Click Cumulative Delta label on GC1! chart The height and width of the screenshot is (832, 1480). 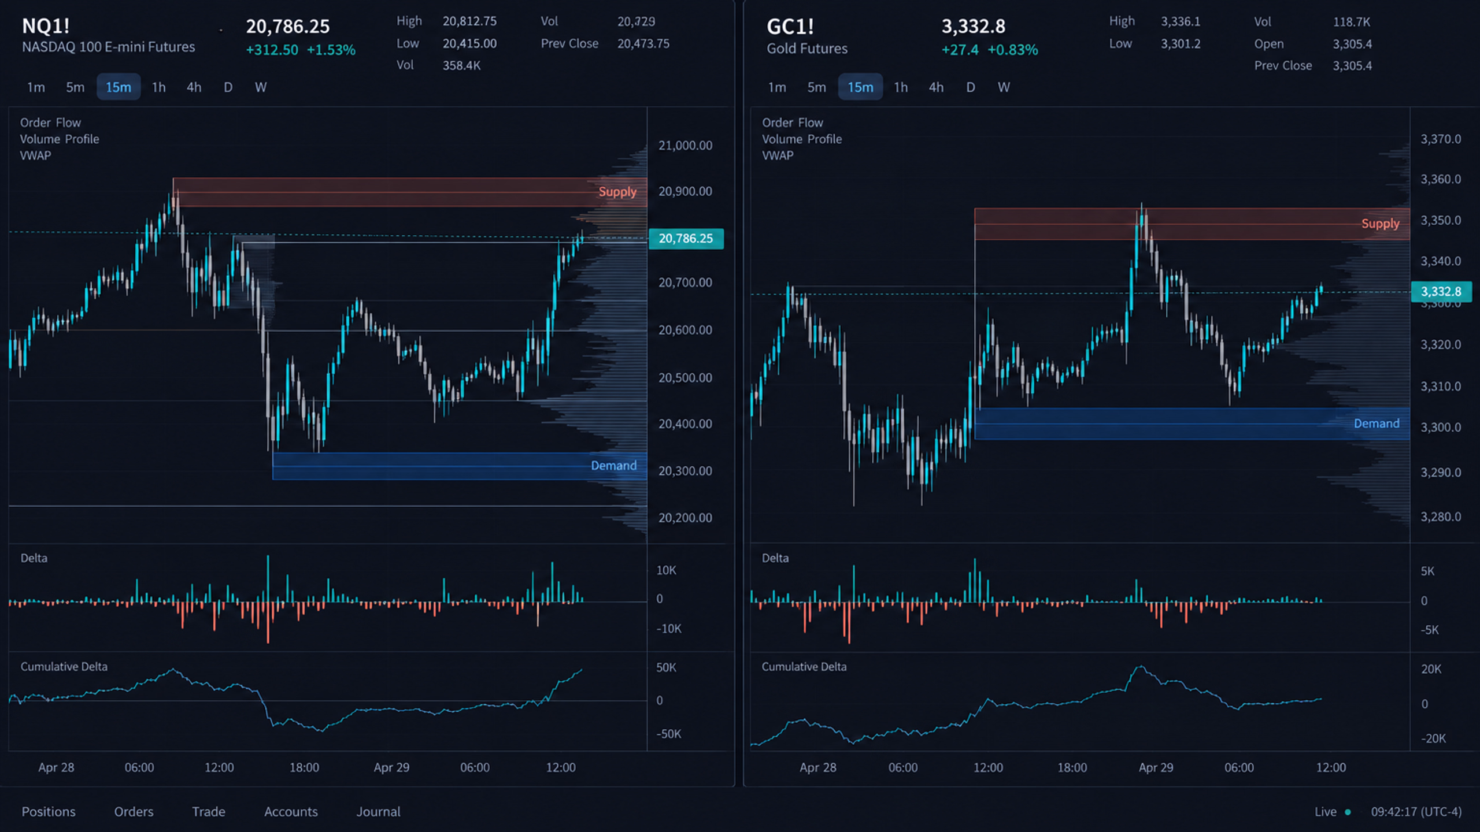(804, 667)
